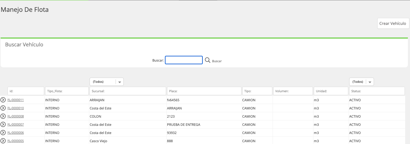Select the 93932 placa cell
This screenshot has height=144, width=410.
(172, 132)
